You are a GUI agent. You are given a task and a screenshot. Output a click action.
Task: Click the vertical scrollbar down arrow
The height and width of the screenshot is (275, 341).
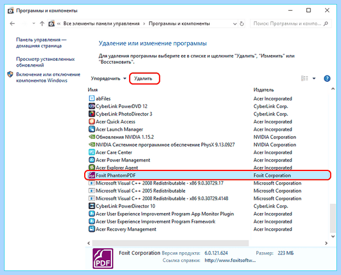pos(332,236)
